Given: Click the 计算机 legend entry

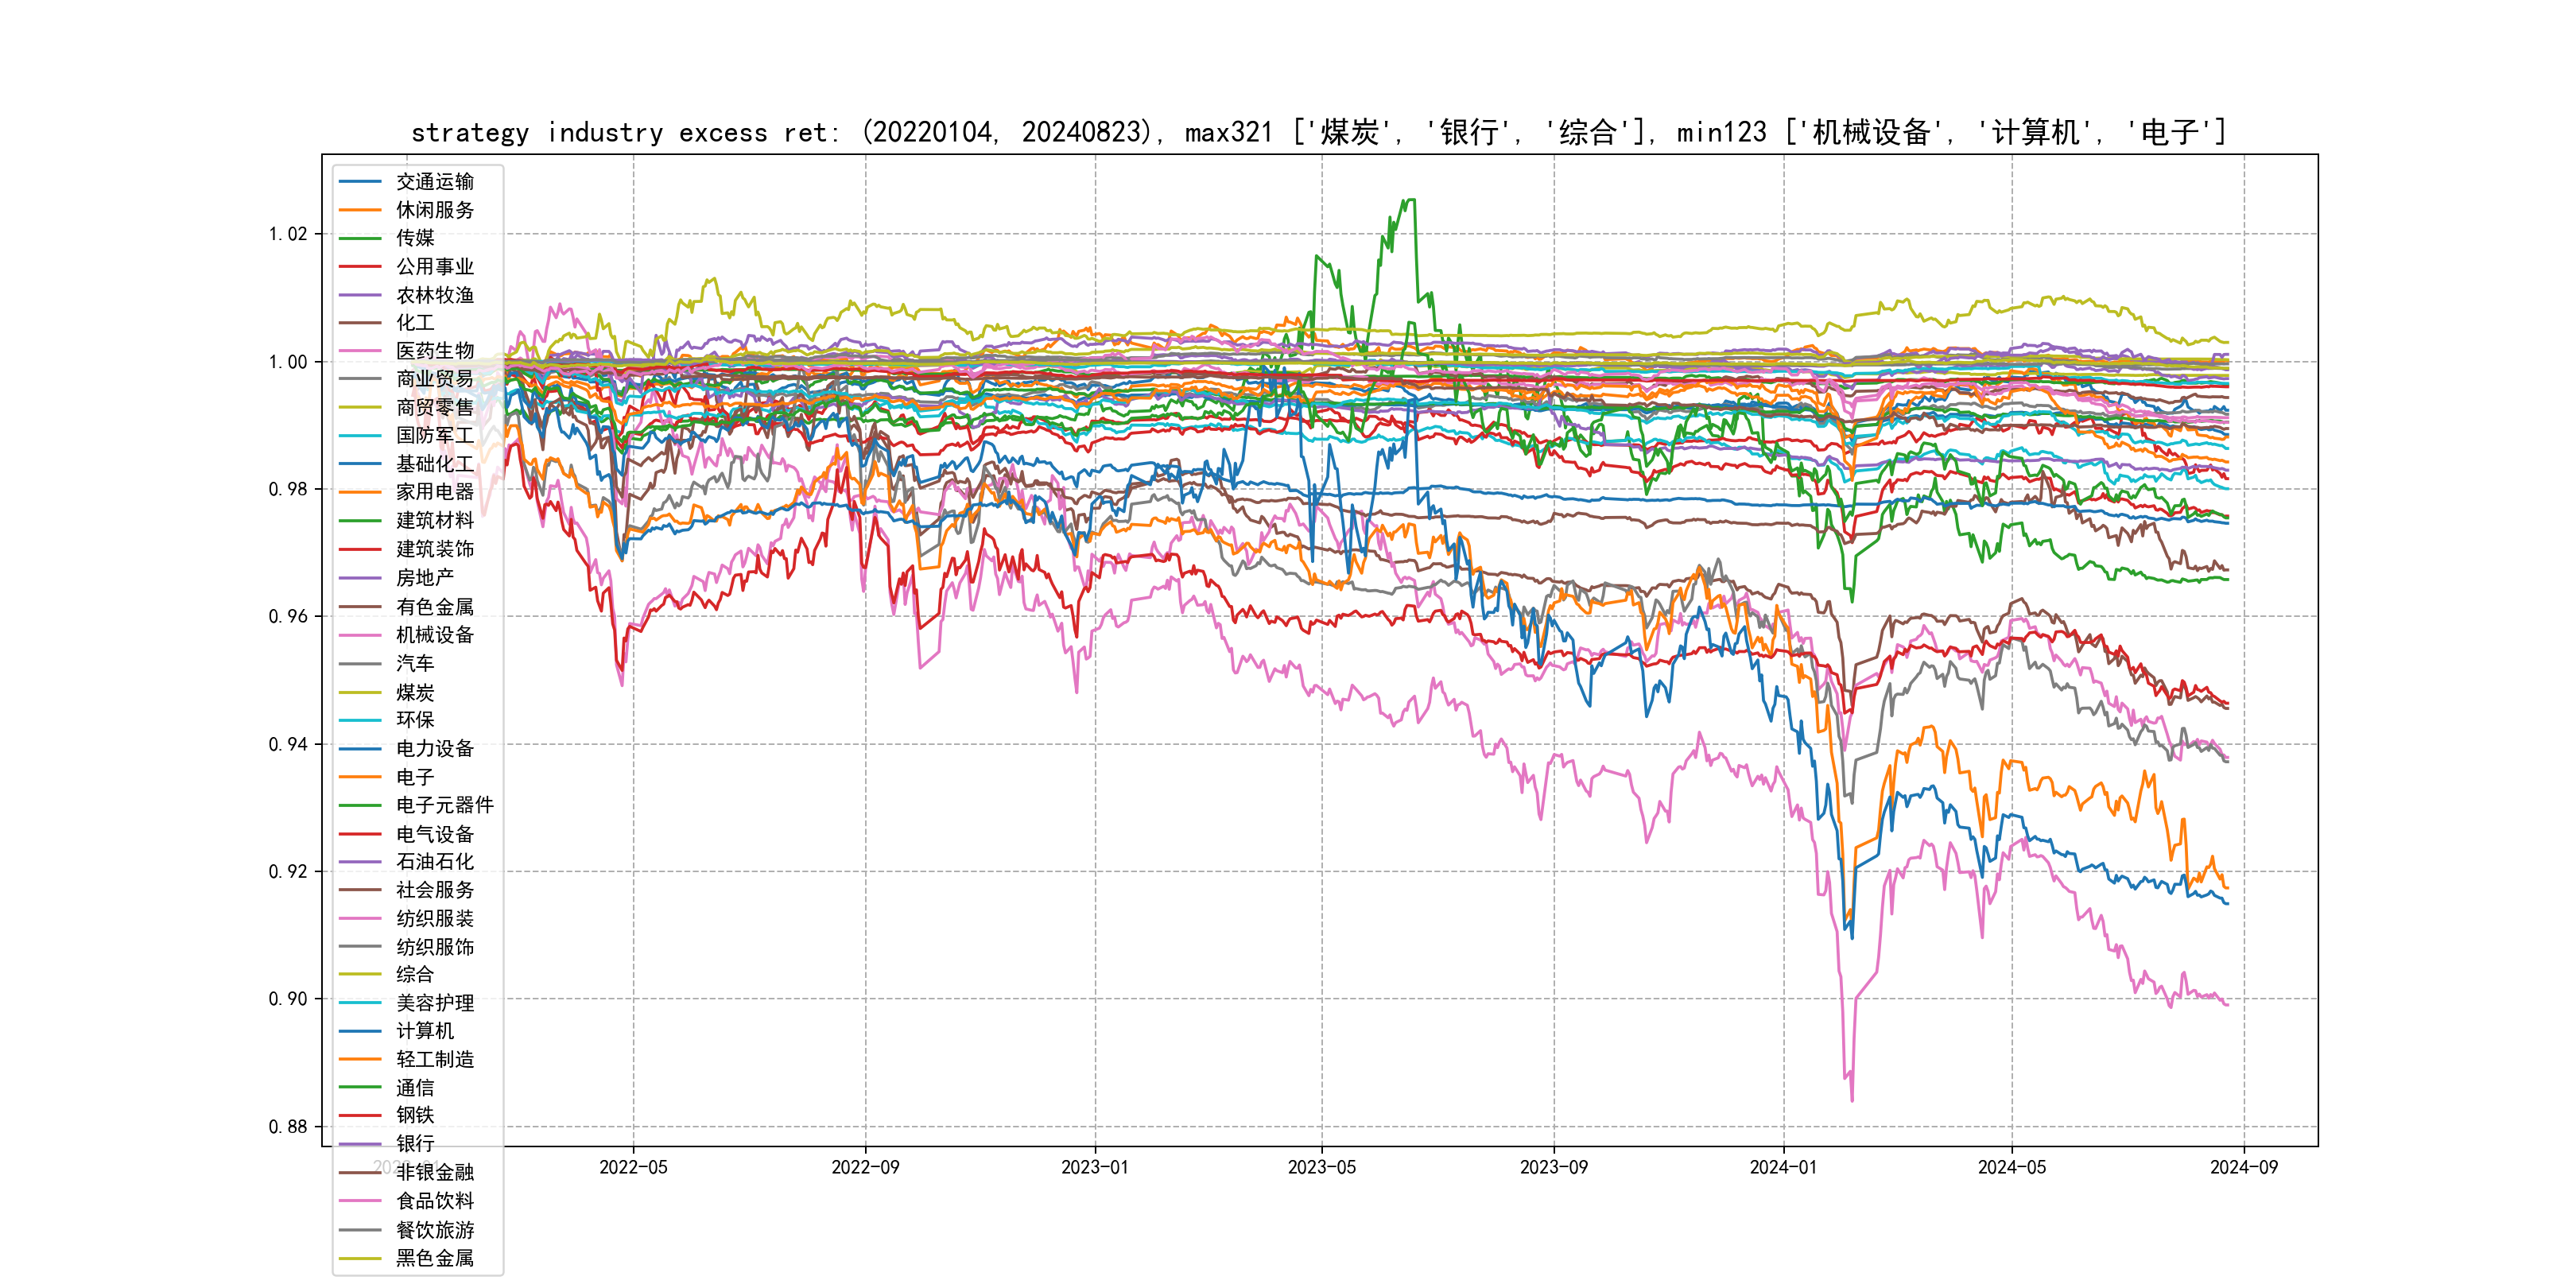Looking at the screenshot, I should 424,1031.
